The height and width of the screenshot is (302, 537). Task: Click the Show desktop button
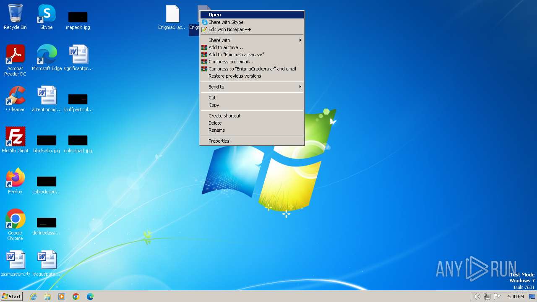(x=532, y=297)
